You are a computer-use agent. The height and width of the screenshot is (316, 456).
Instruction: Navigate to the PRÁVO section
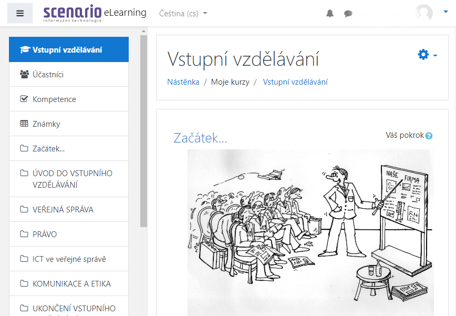pyautogui.click(x=45, y=233)
